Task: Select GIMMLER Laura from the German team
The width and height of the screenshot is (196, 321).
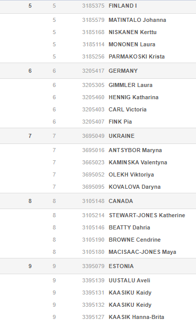Action: pos(130,85)
